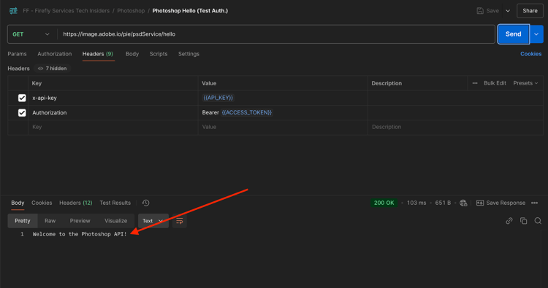This screenshot has height=288, width=548.
Task: Open the response Cookies tab
Action: (42, 203)
